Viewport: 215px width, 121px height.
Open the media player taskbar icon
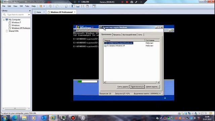[34, 118]
